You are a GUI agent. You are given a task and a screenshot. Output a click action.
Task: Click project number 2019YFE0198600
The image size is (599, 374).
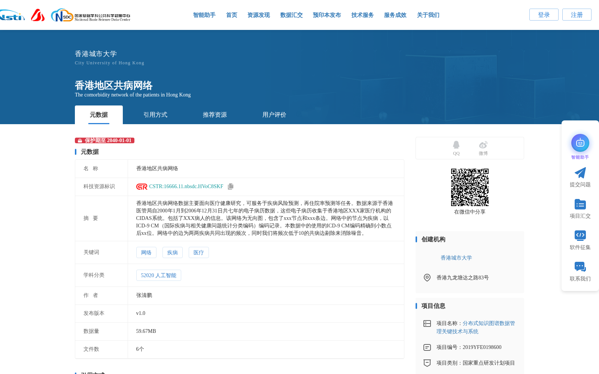(x=482, y=347)
